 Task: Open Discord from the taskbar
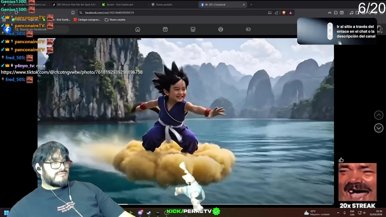[140, 212]
